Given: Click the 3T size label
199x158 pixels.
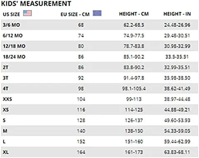Looking at the screenshot, I should pos(5,78).
